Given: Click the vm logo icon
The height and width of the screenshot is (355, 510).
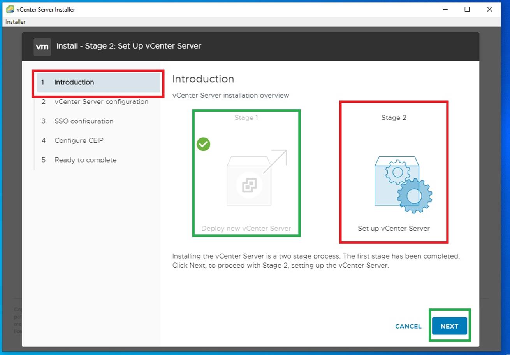Looking at the screenshot, I should click(42, 47).
